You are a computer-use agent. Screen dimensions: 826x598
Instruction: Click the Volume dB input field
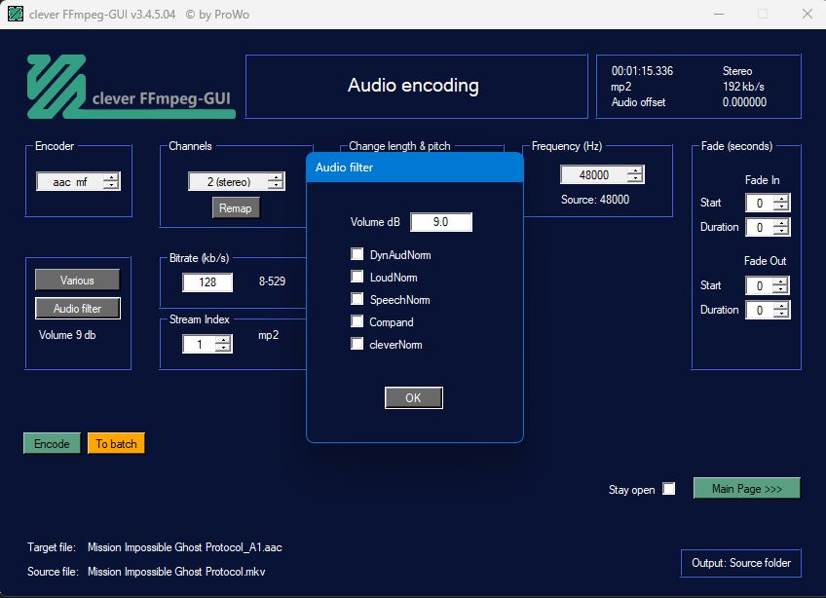coord(441,222)
